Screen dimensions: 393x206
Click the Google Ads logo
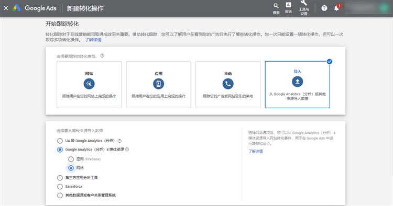point(35,8)
